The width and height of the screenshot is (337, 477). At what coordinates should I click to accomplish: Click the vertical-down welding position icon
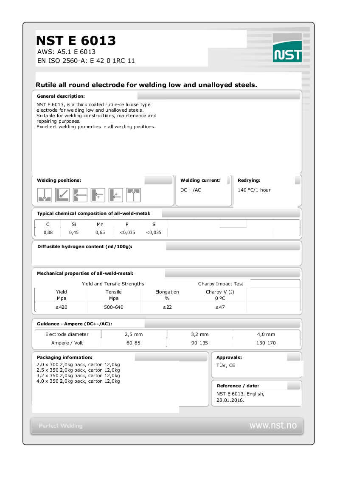(x=116, y=195)
